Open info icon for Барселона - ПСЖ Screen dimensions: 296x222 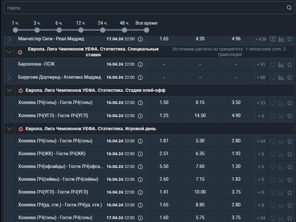click(140, 64)
